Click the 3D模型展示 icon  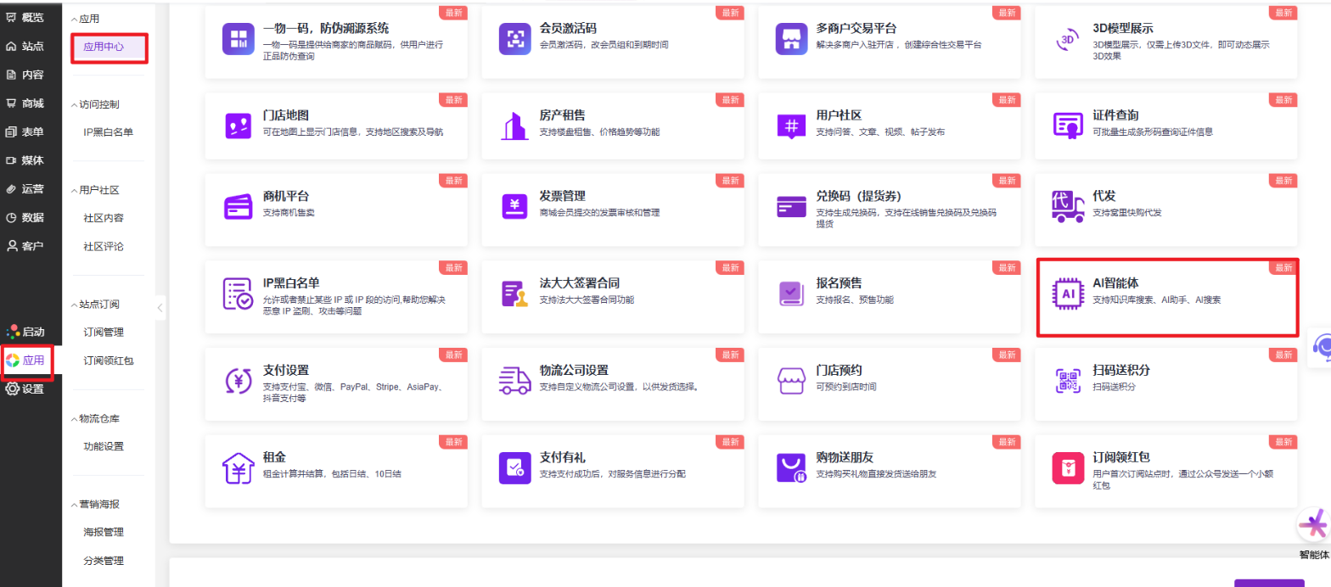1067,39
